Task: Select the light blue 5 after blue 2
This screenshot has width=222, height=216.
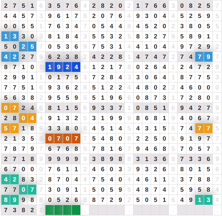Action: pyautogui.click(x=32, y=47)
